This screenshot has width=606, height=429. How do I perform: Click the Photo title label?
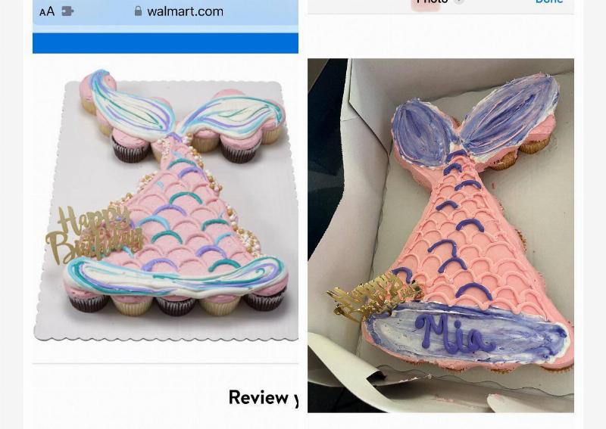coord(432,2)
